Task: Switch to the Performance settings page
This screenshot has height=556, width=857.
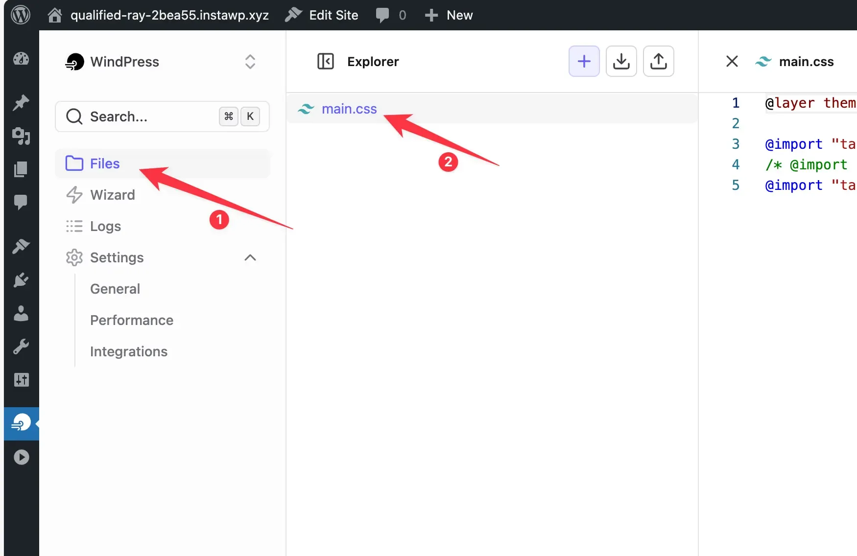Action: [131, 320]
